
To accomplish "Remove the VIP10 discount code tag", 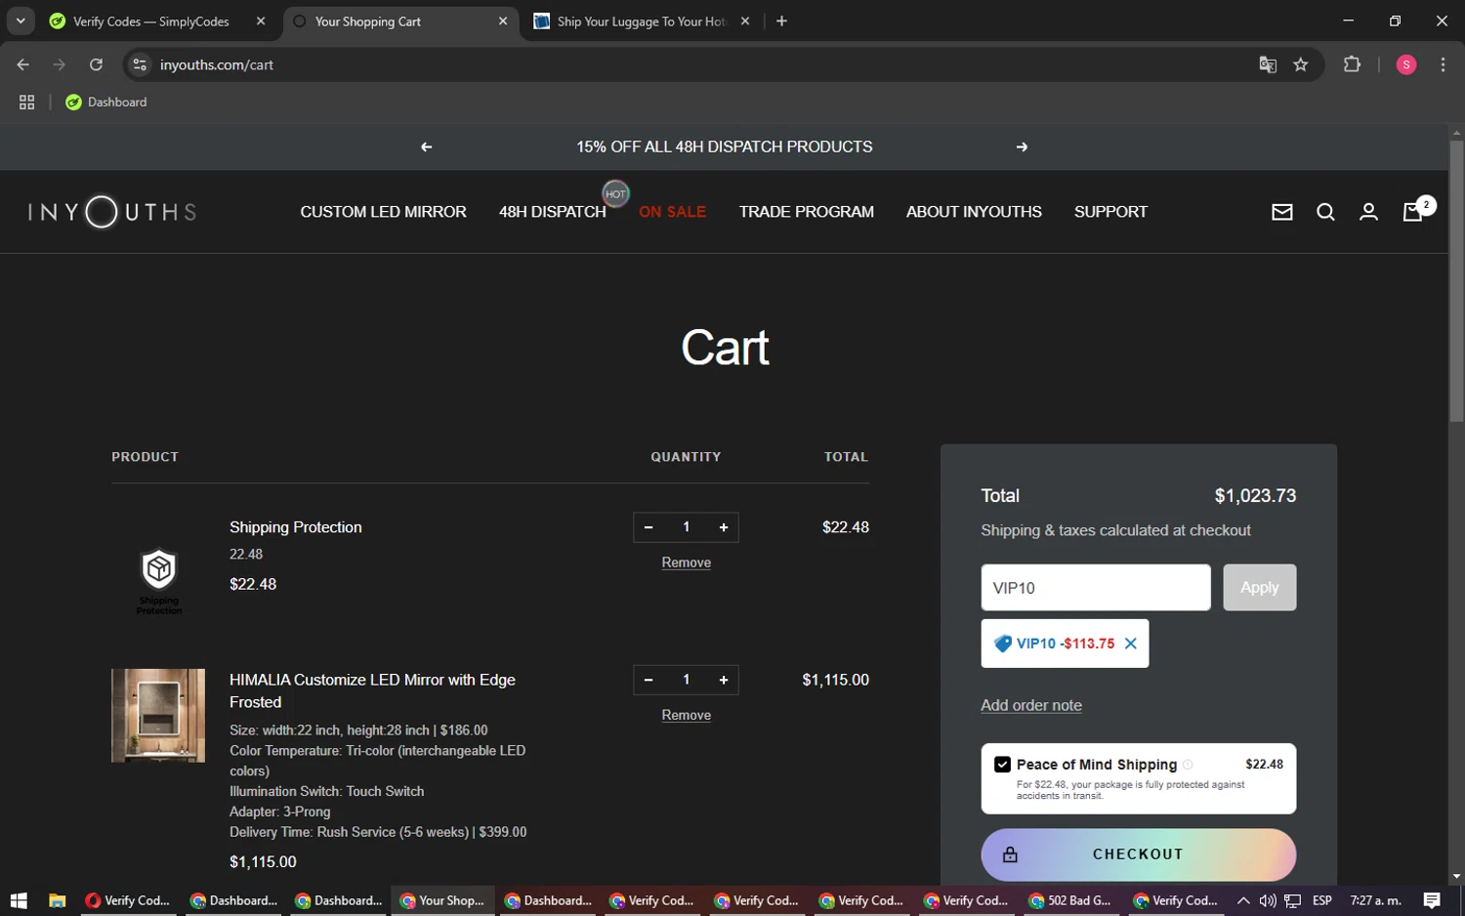I will (x=1130, y=644).
